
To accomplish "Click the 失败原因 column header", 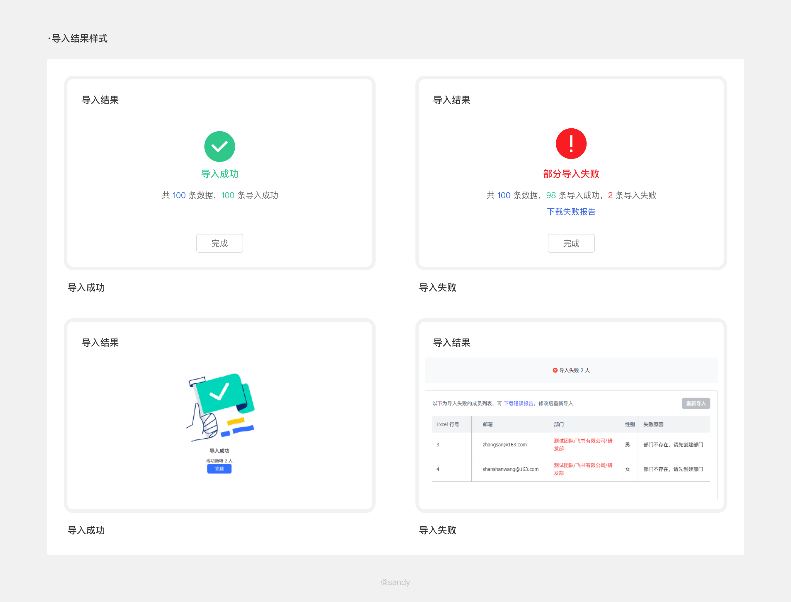I will click(653, 424).
